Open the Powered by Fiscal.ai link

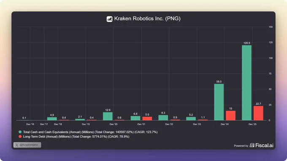click(254, 145)
